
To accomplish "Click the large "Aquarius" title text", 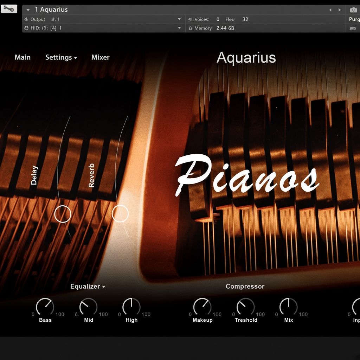I will click(246, 57).
